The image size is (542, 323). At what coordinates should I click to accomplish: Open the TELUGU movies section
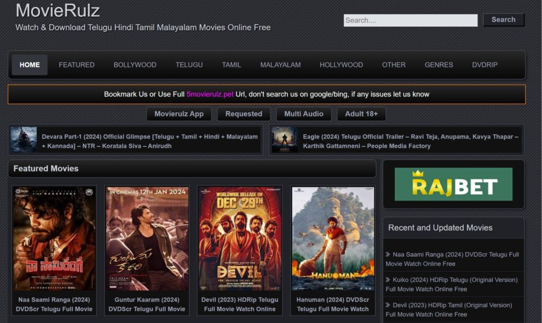pyautogui.click(x=189, y=65)
